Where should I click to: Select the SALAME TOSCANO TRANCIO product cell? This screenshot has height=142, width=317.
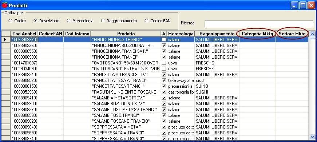point(126,121)
